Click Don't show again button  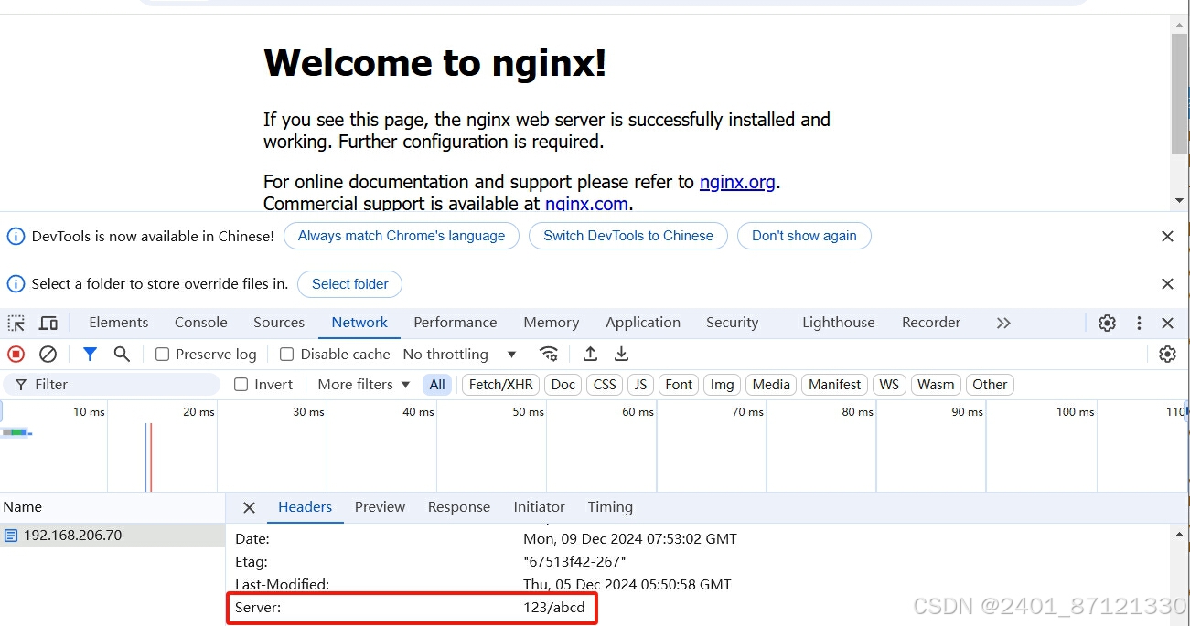(x=804, y=236)
